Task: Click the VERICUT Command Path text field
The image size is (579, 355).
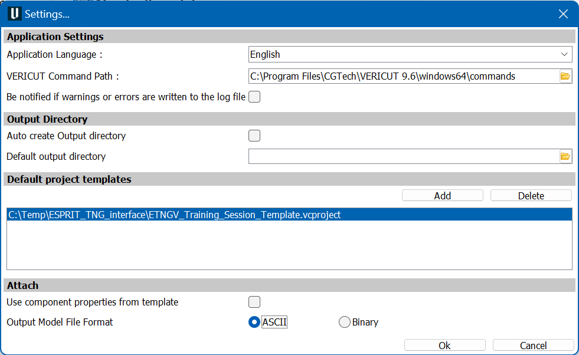Action: 404,77
